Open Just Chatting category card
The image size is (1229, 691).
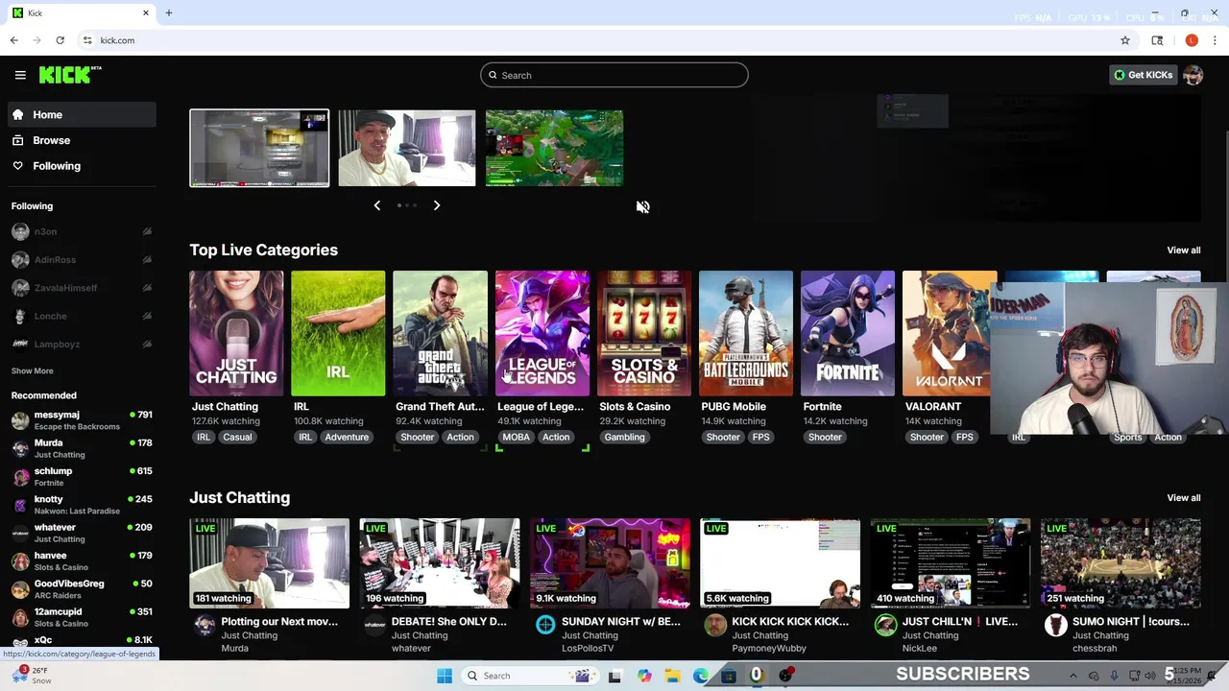point(236,333)
